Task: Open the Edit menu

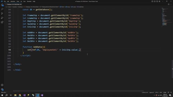Action: pos(8,1)
